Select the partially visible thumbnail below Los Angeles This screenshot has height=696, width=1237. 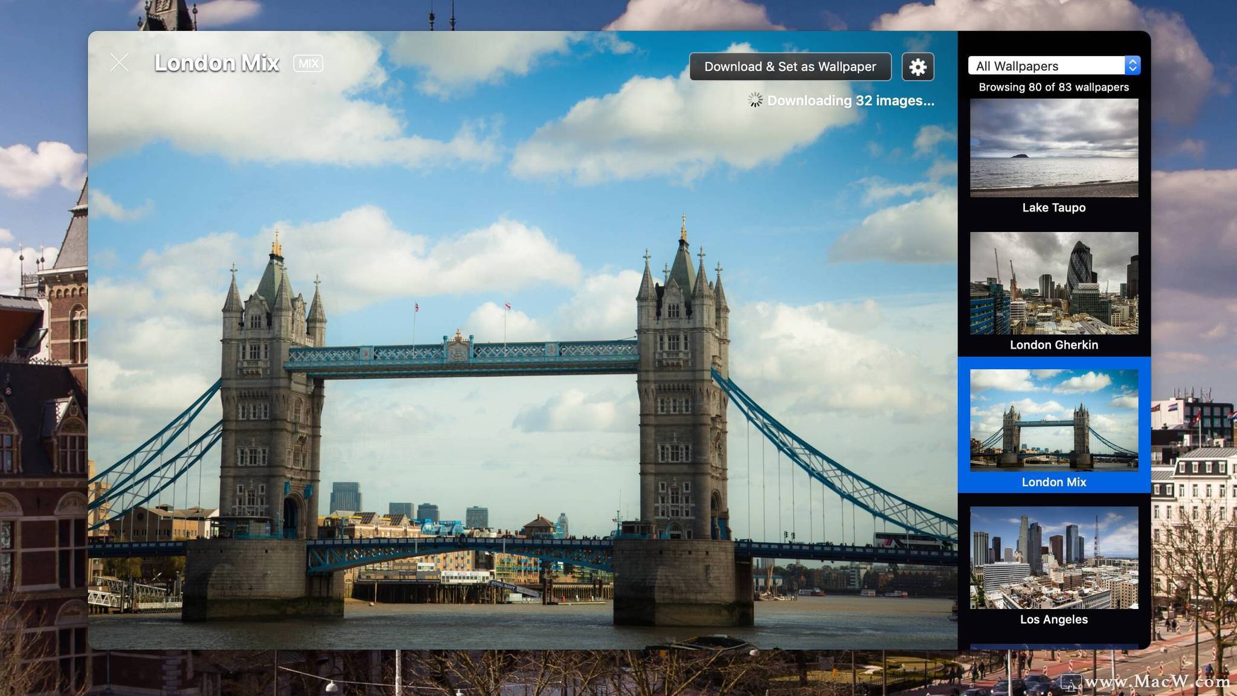coord(1054,646)
